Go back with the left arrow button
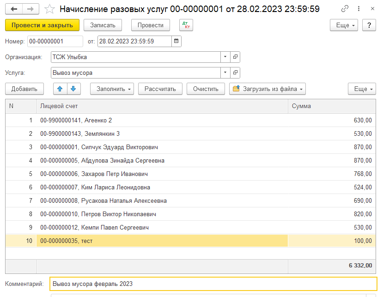383x297 pixels. 14,9
